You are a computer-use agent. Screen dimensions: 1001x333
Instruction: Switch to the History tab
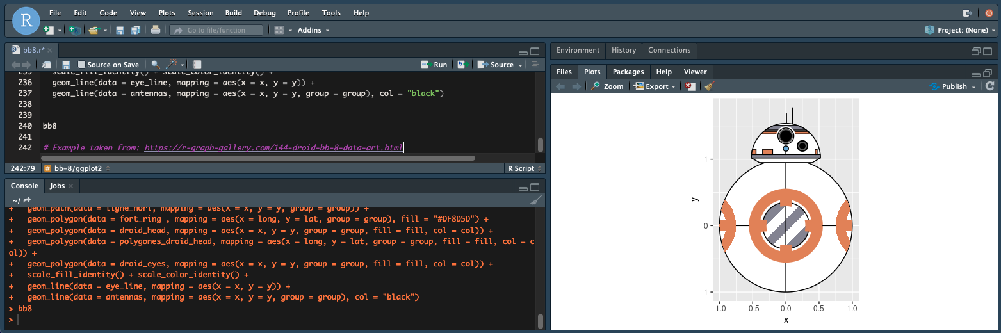624,50
